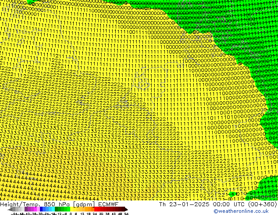Pick the cyan legend swatch near -18
278x215 pixels.
coord(53,209)
